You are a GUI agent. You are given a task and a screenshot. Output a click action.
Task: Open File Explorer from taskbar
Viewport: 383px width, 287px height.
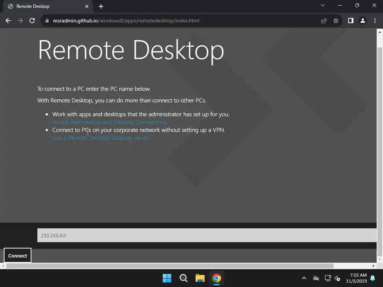coord(200,278)
